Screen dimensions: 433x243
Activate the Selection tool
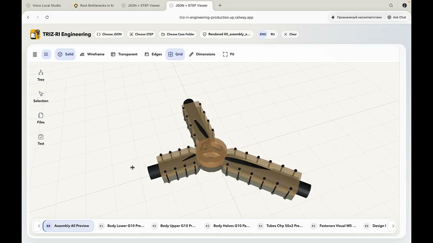click(41, 97)
